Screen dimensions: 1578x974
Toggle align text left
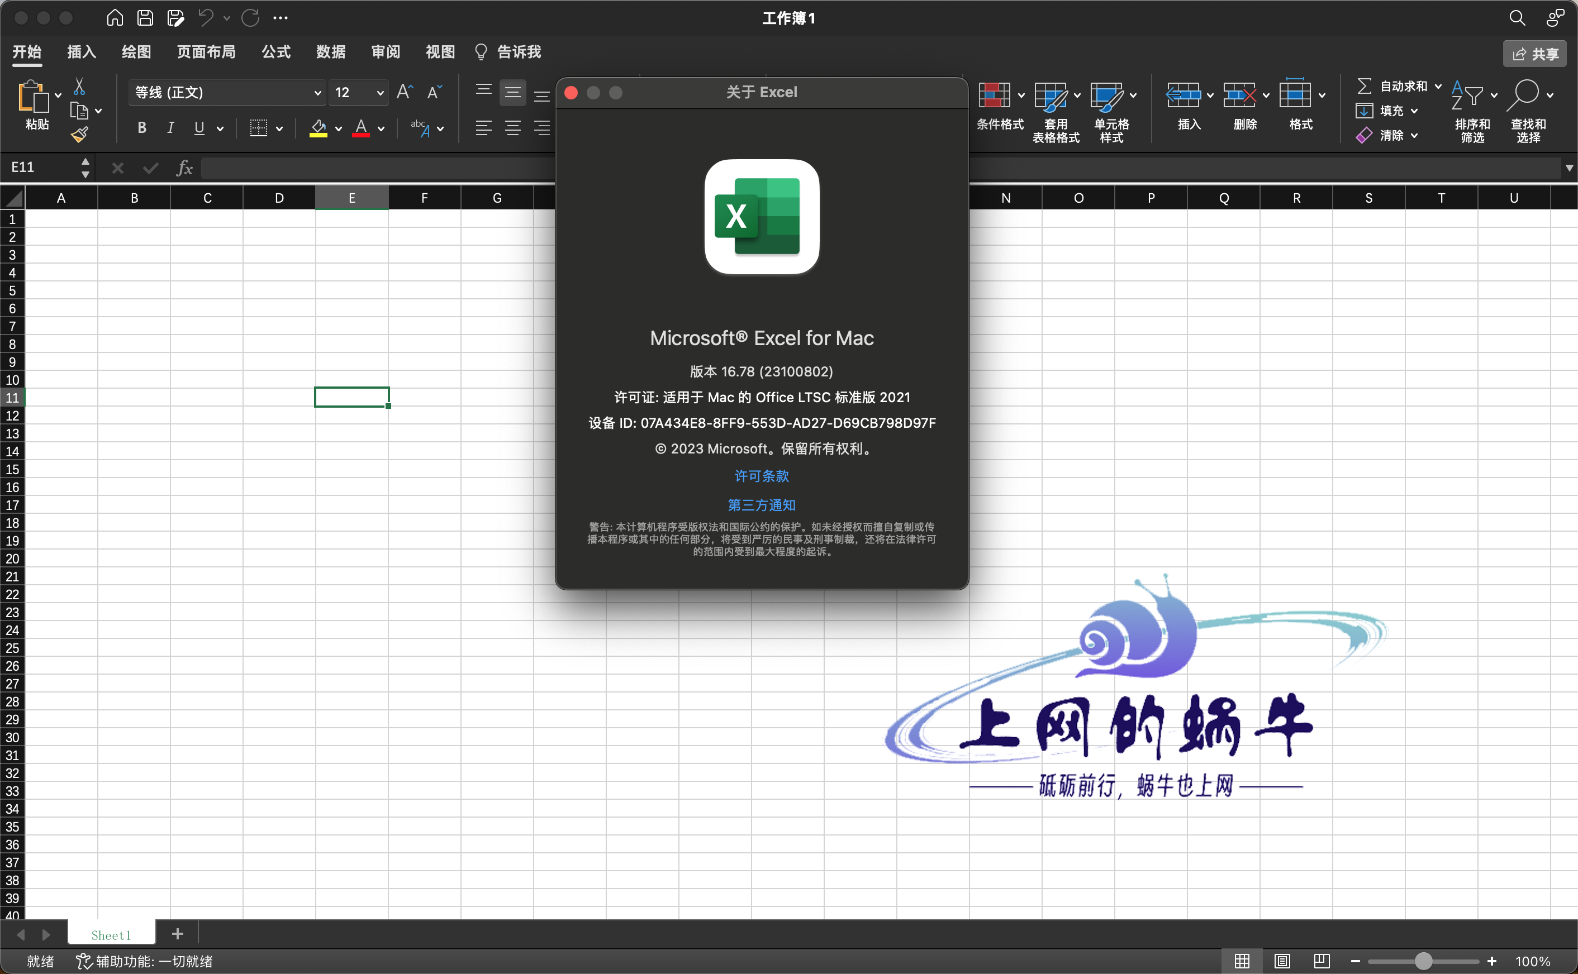(x=484, y=128)
